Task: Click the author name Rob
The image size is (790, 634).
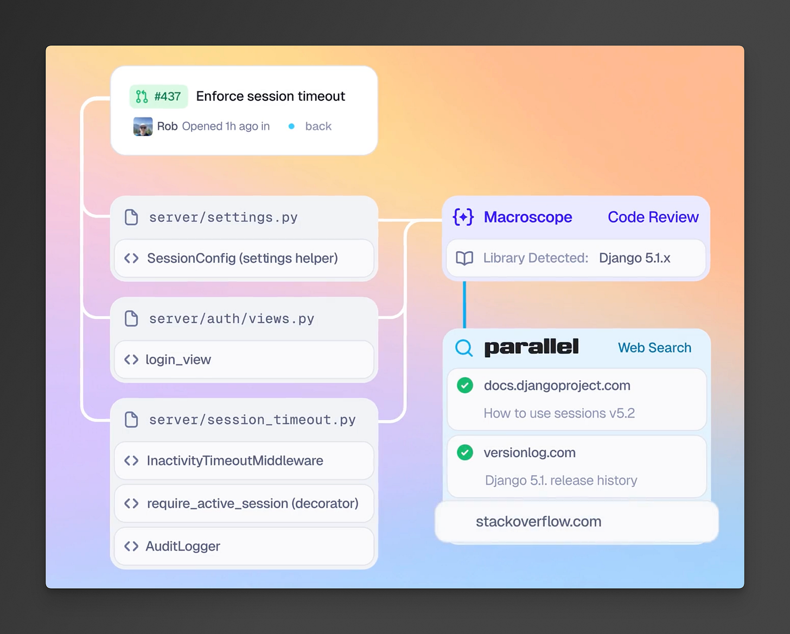Action: click(167, 126)
